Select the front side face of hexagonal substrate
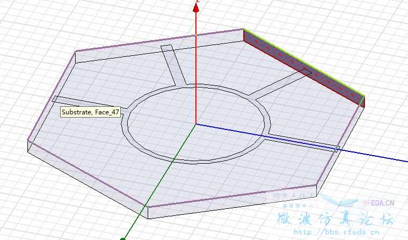This screenshot has width=408, height=240. click(231, 202)
